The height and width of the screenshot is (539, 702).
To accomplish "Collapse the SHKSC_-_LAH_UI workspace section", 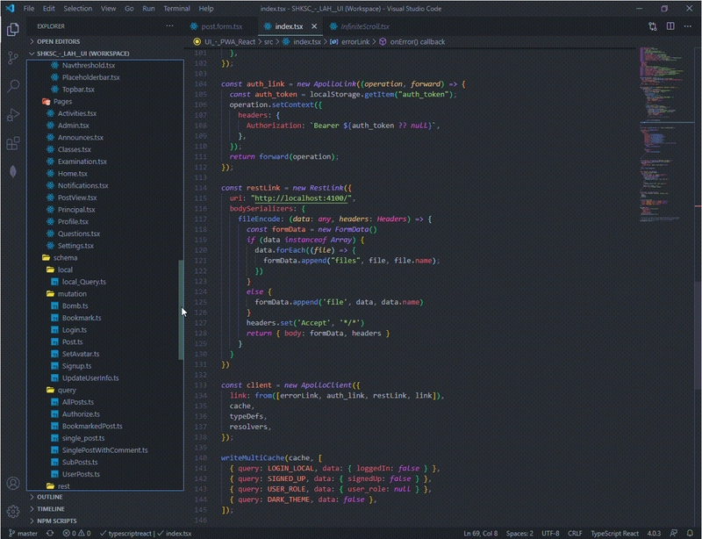I will coord(105,54).
